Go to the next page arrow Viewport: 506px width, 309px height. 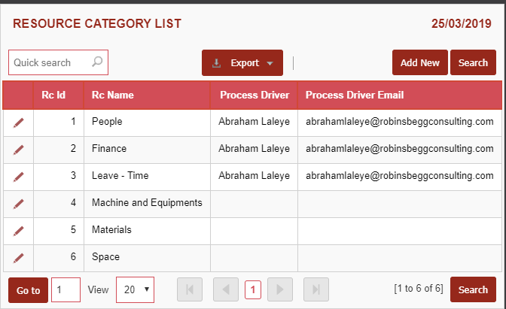point(280,289)
